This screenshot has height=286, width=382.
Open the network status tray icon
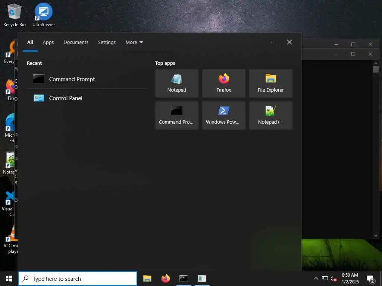(325, 279)
